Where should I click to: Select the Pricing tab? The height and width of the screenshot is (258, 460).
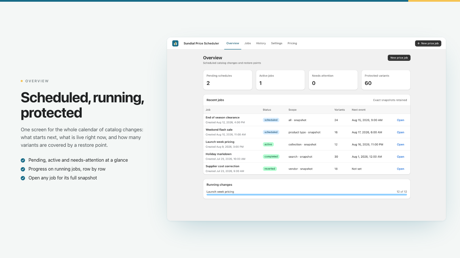click(x=292, y=43)
